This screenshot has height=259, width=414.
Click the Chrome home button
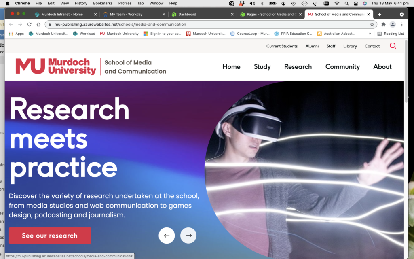pyautogui.click(x=38, y=24)
